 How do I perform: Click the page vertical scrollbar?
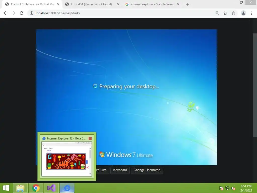pyautogui.click(x=255, y=85)
